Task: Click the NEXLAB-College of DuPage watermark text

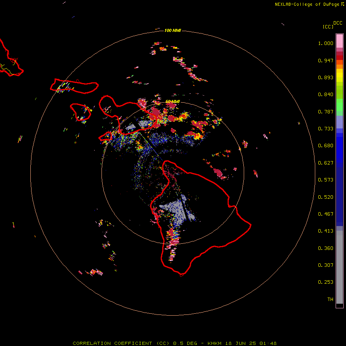Action: [307, 4]
